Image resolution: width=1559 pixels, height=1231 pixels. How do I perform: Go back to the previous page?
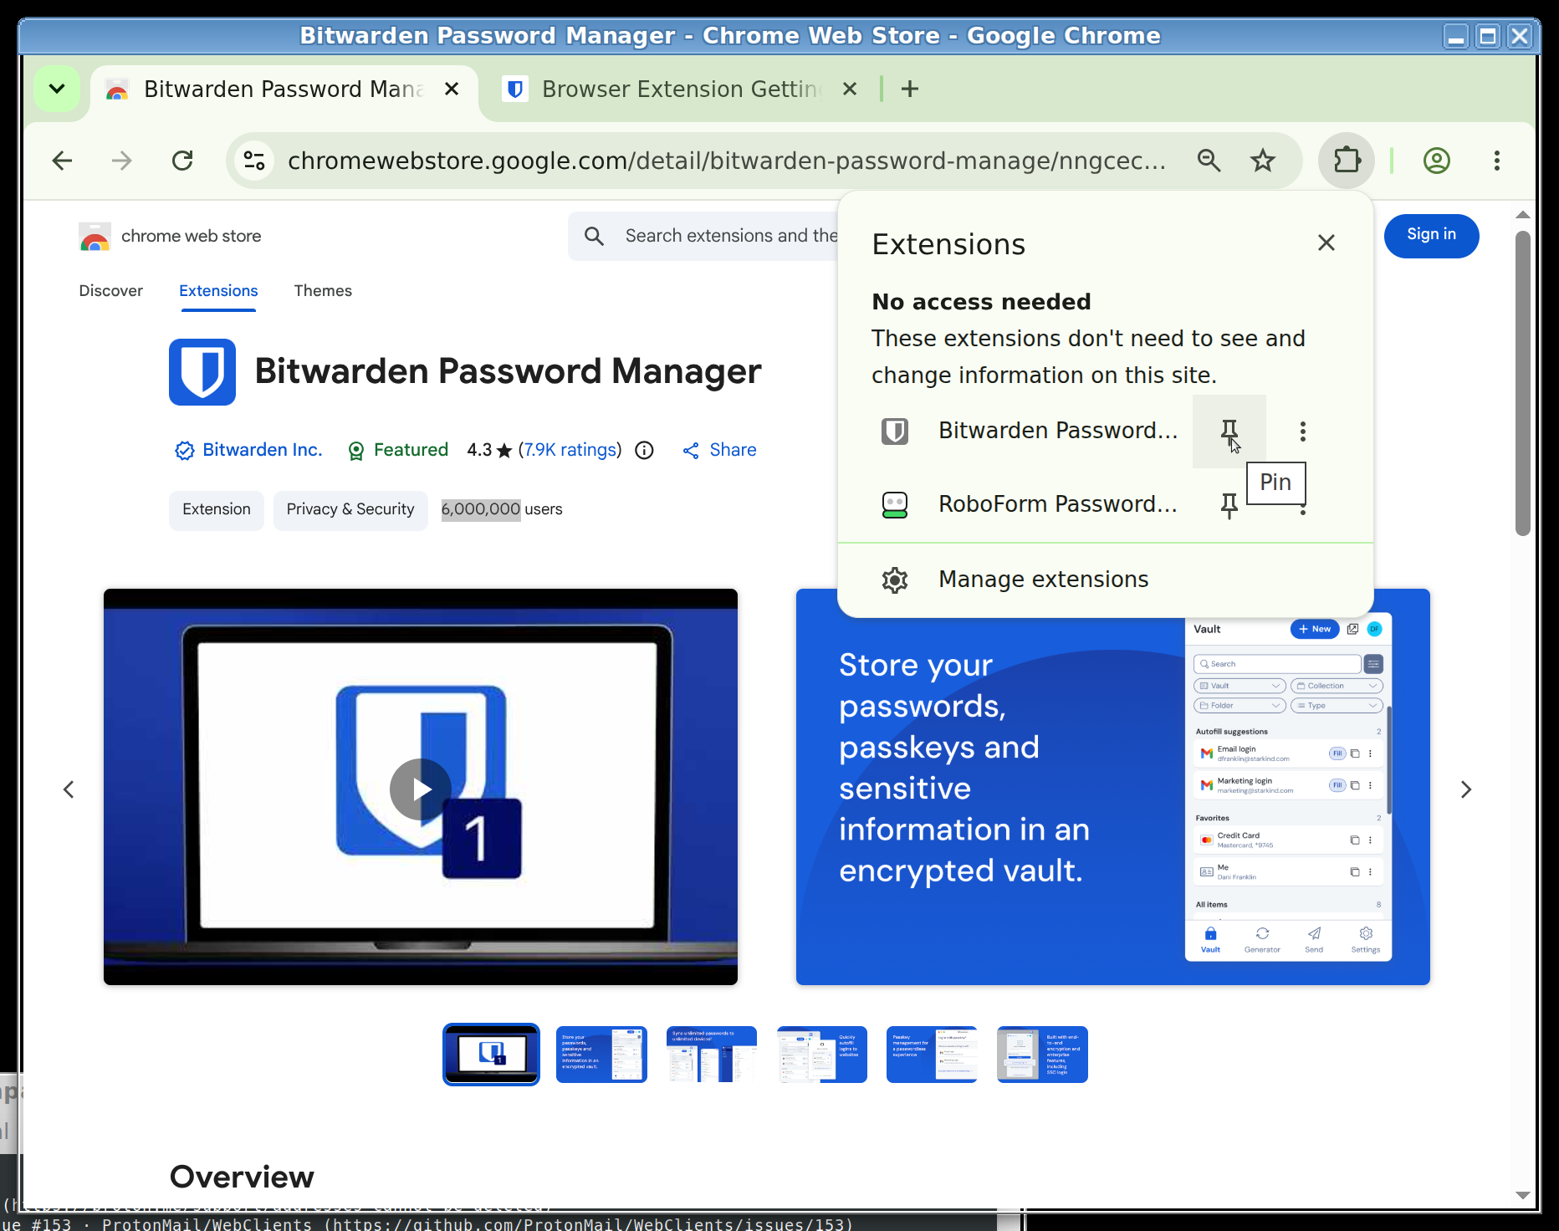tap(63, 161)
